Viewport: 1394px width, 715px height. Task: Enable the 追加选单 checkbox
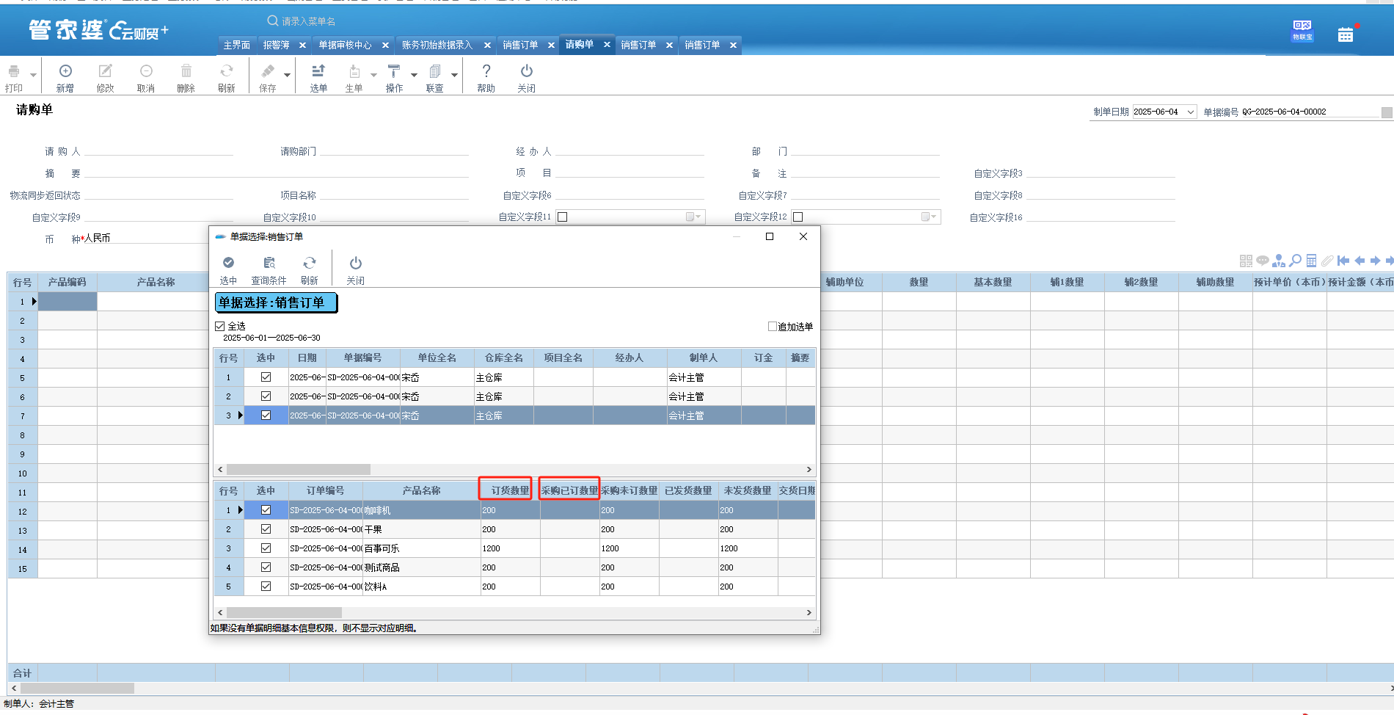click(773, 326)
